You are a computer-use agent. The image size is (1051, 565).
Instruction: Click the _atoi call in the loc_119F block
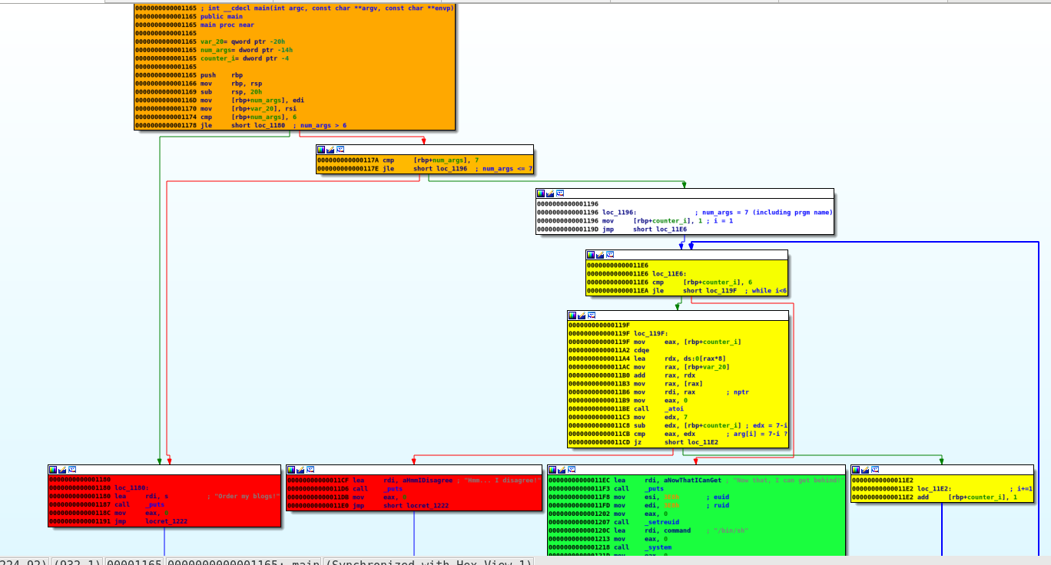(653, 408)
